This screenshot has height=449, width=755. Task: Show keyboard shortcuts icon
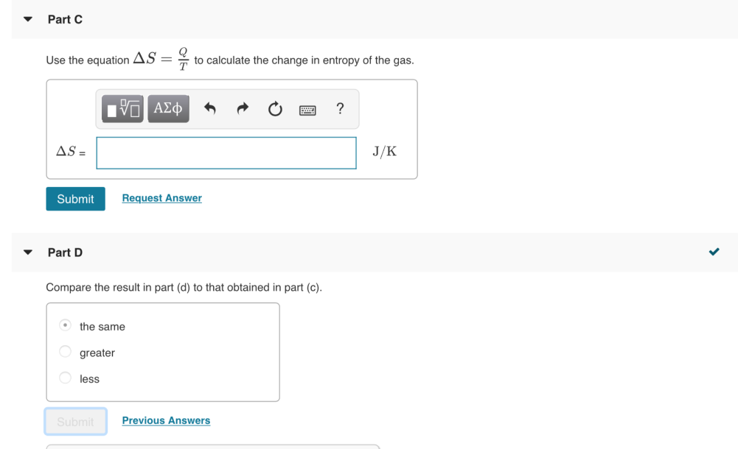point(307,110)
